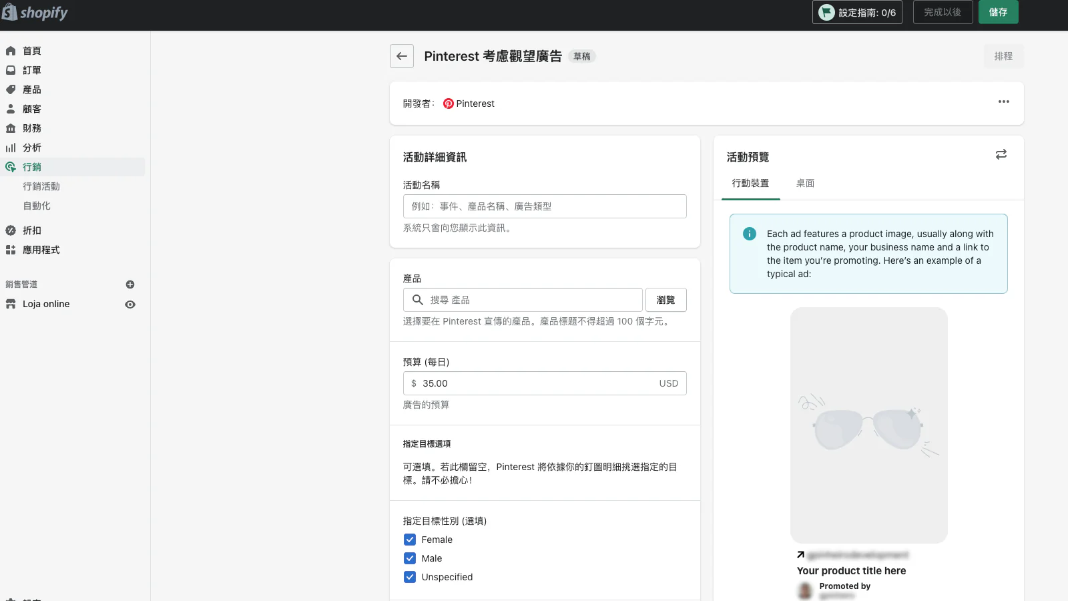This screenshot has height=601, width=1068.
Task: Click the info icon in preview banner
Action: click(x=750, y=234)
